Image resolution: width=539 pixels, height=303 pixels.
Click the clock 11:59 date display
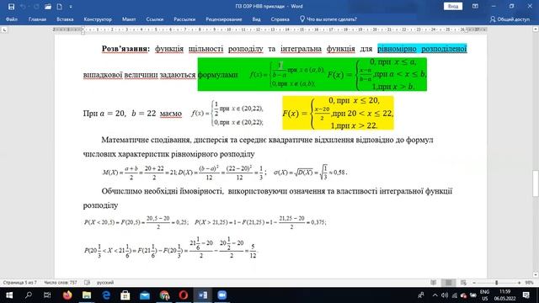tap(504, 295)
